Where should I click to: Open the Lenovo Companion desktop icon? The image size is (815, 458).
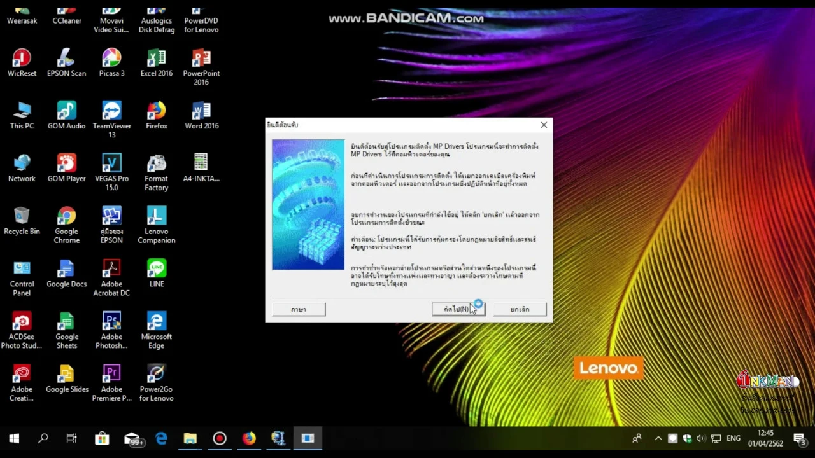157,225
